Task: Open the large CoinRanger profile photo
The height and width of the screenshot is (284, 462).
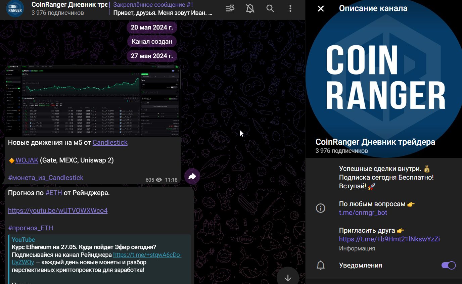Action: 384,79
